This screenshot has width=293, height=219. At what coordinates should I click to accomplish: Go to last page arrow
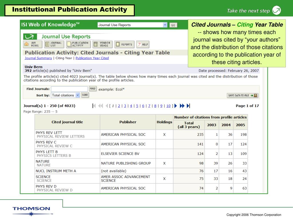(x=188, y=106)
